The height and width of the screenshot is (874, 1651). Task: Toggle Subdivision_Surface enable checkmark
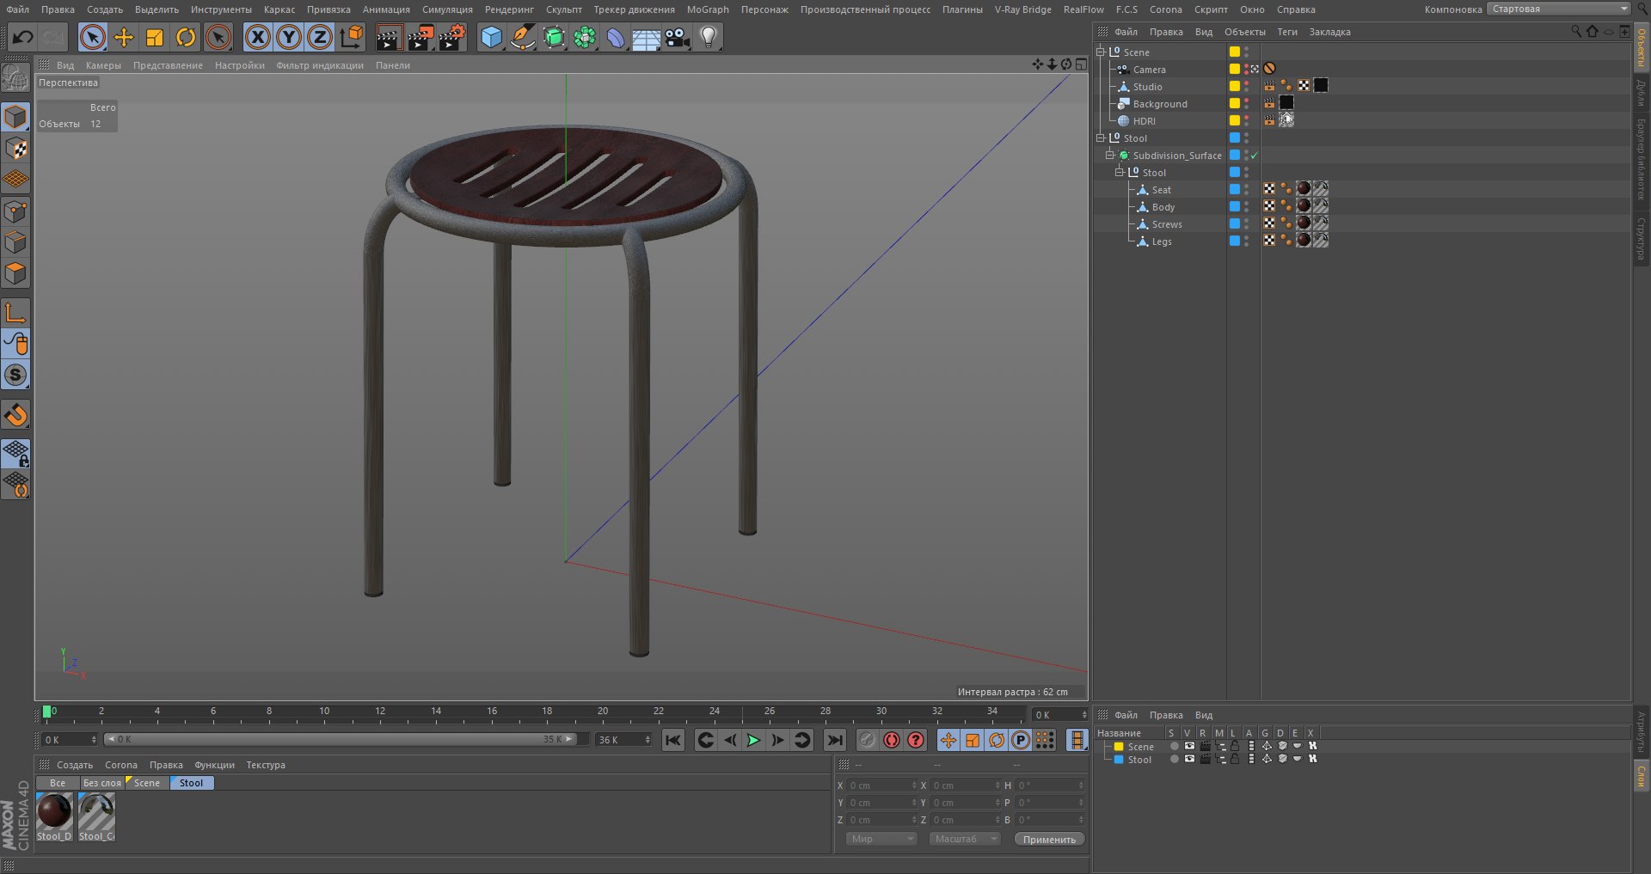coord(1254,156)
